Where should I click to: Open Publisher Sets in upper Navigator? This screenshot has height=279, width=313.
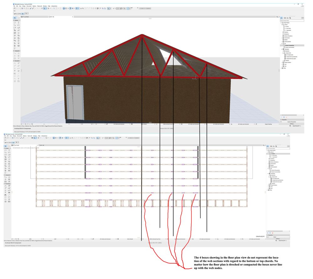(x=290, y=18)
